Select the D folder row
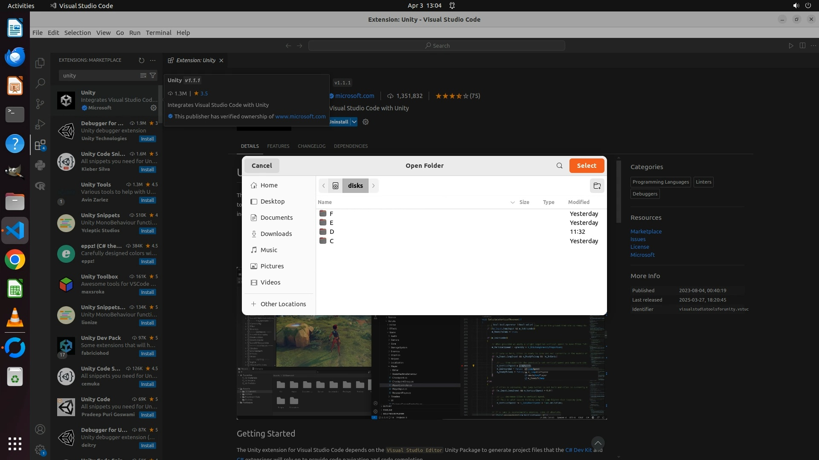Viewport: 819px width, 460px height. [331, 232]
